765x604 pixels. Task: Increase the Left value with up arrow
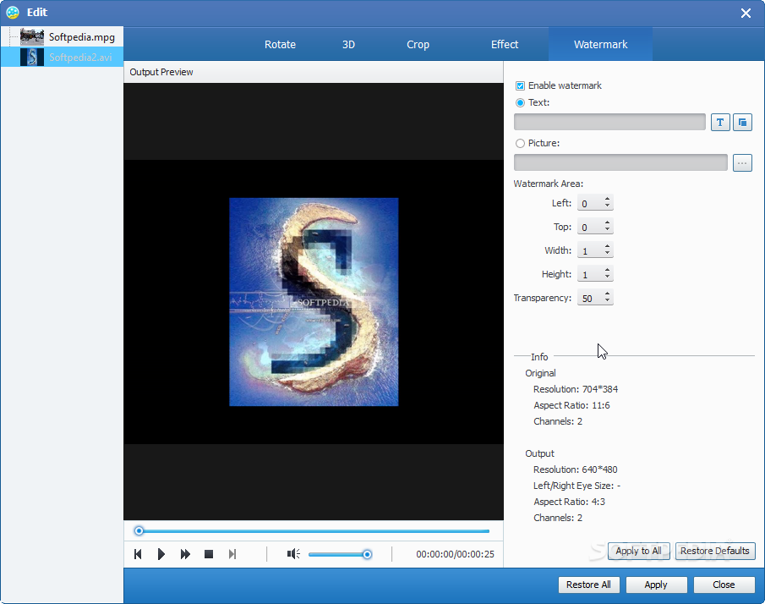(x=608, y=199)
